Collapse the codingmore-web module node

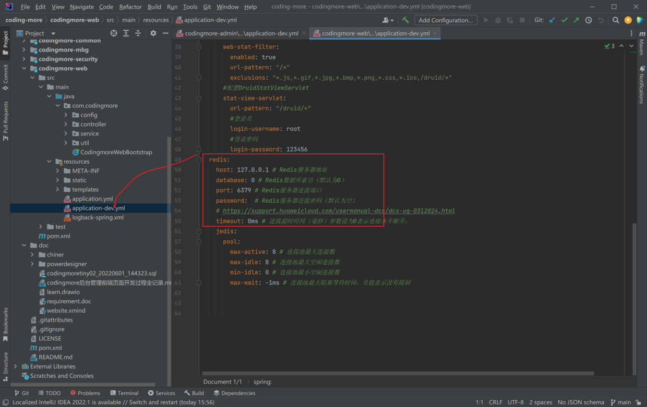click(x=24, y=68)
